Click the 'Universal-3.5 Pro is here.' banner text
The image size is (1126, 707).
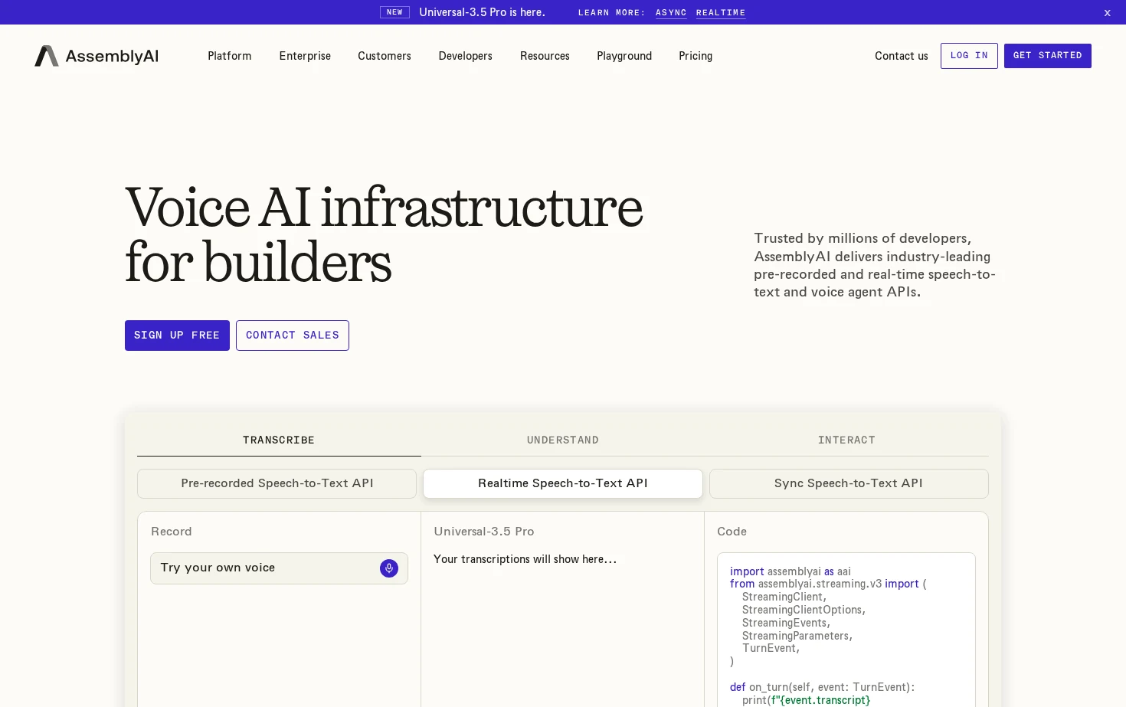[x=483, y=12]
